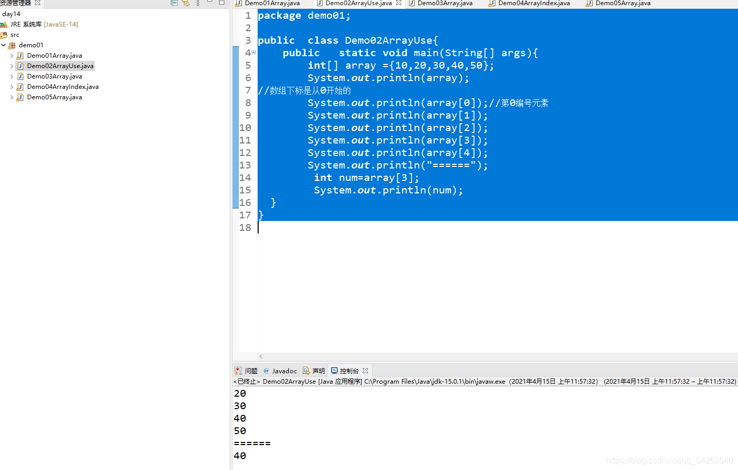The image size is (738, 470).
Task: Click the ====== output line in console
Action: 252,443
